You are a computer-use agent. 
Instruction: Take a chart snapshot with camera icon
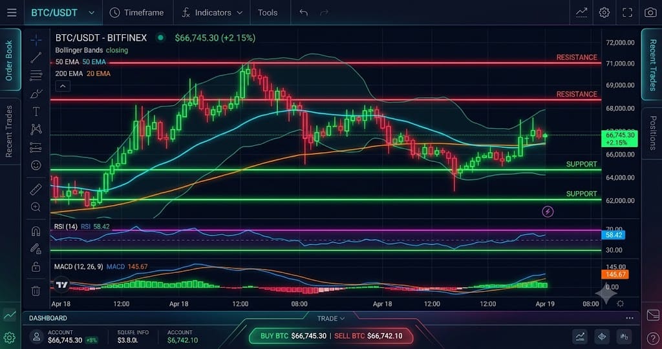pyautogui.click(x=650, y=13)
